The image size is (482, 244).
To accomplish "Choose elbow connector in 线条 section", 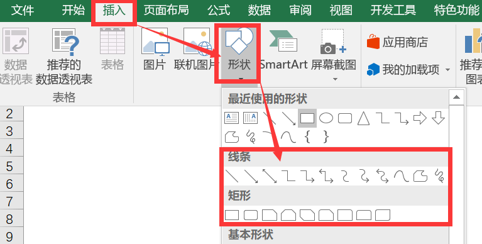I will [288, 176].
